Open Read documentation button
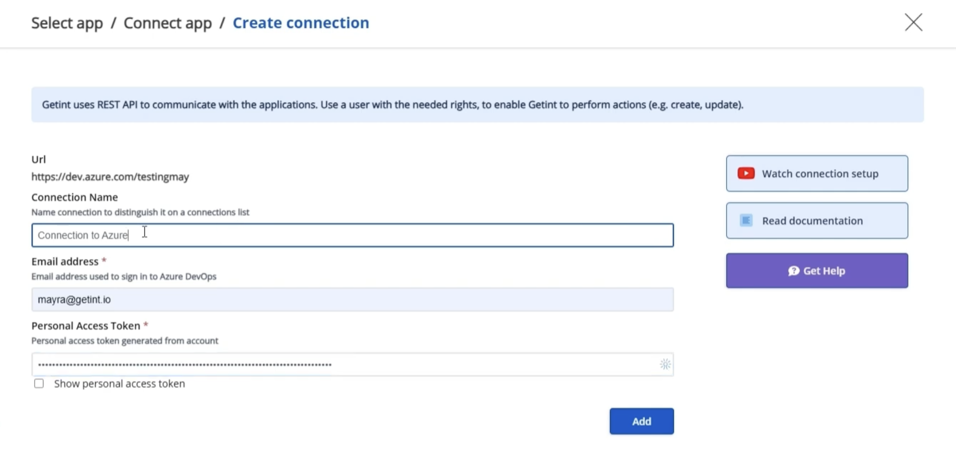 tap(817, 220)
